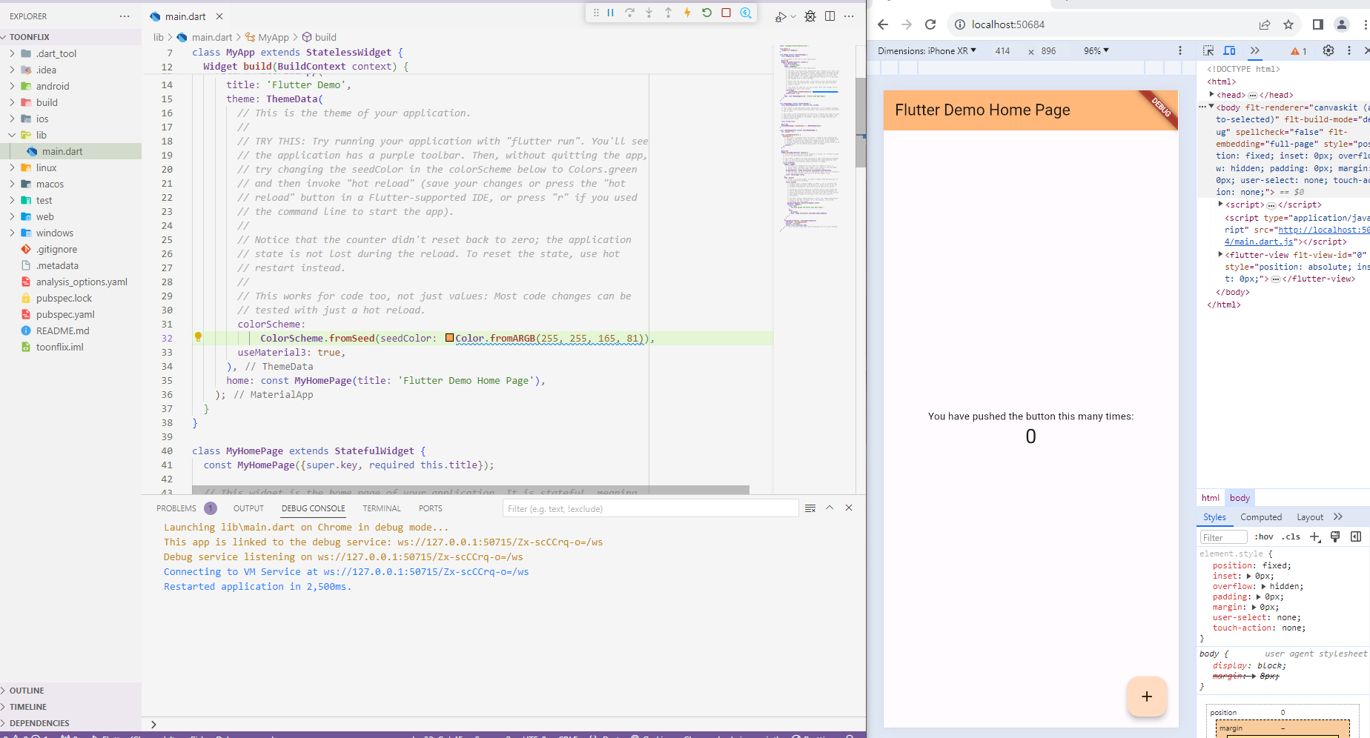
Task: Open the Layout tab in DevTools
Action: (x=1310, y=517)
